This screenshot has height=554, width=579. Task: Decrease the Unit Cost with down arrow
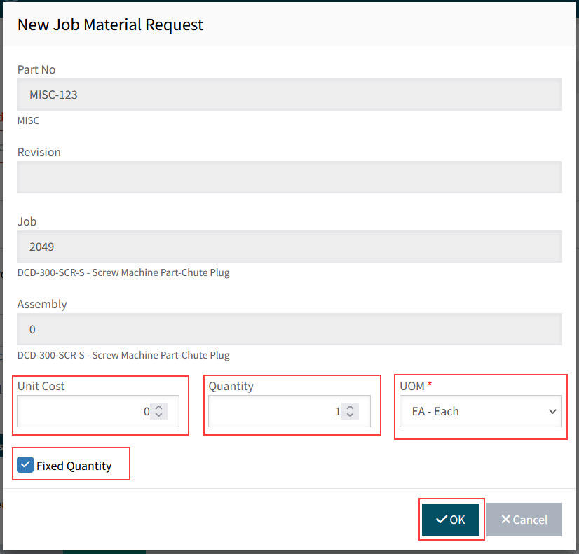tap(158, 415)
